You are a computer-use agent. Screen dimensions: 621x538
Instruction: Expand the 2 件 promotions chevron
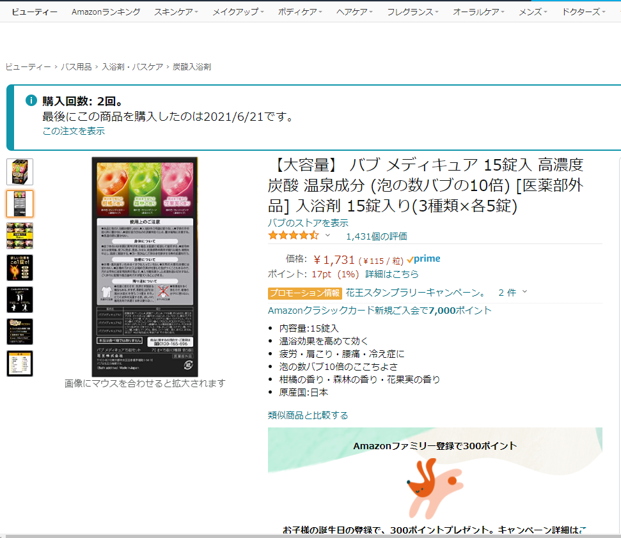point(525,291)
